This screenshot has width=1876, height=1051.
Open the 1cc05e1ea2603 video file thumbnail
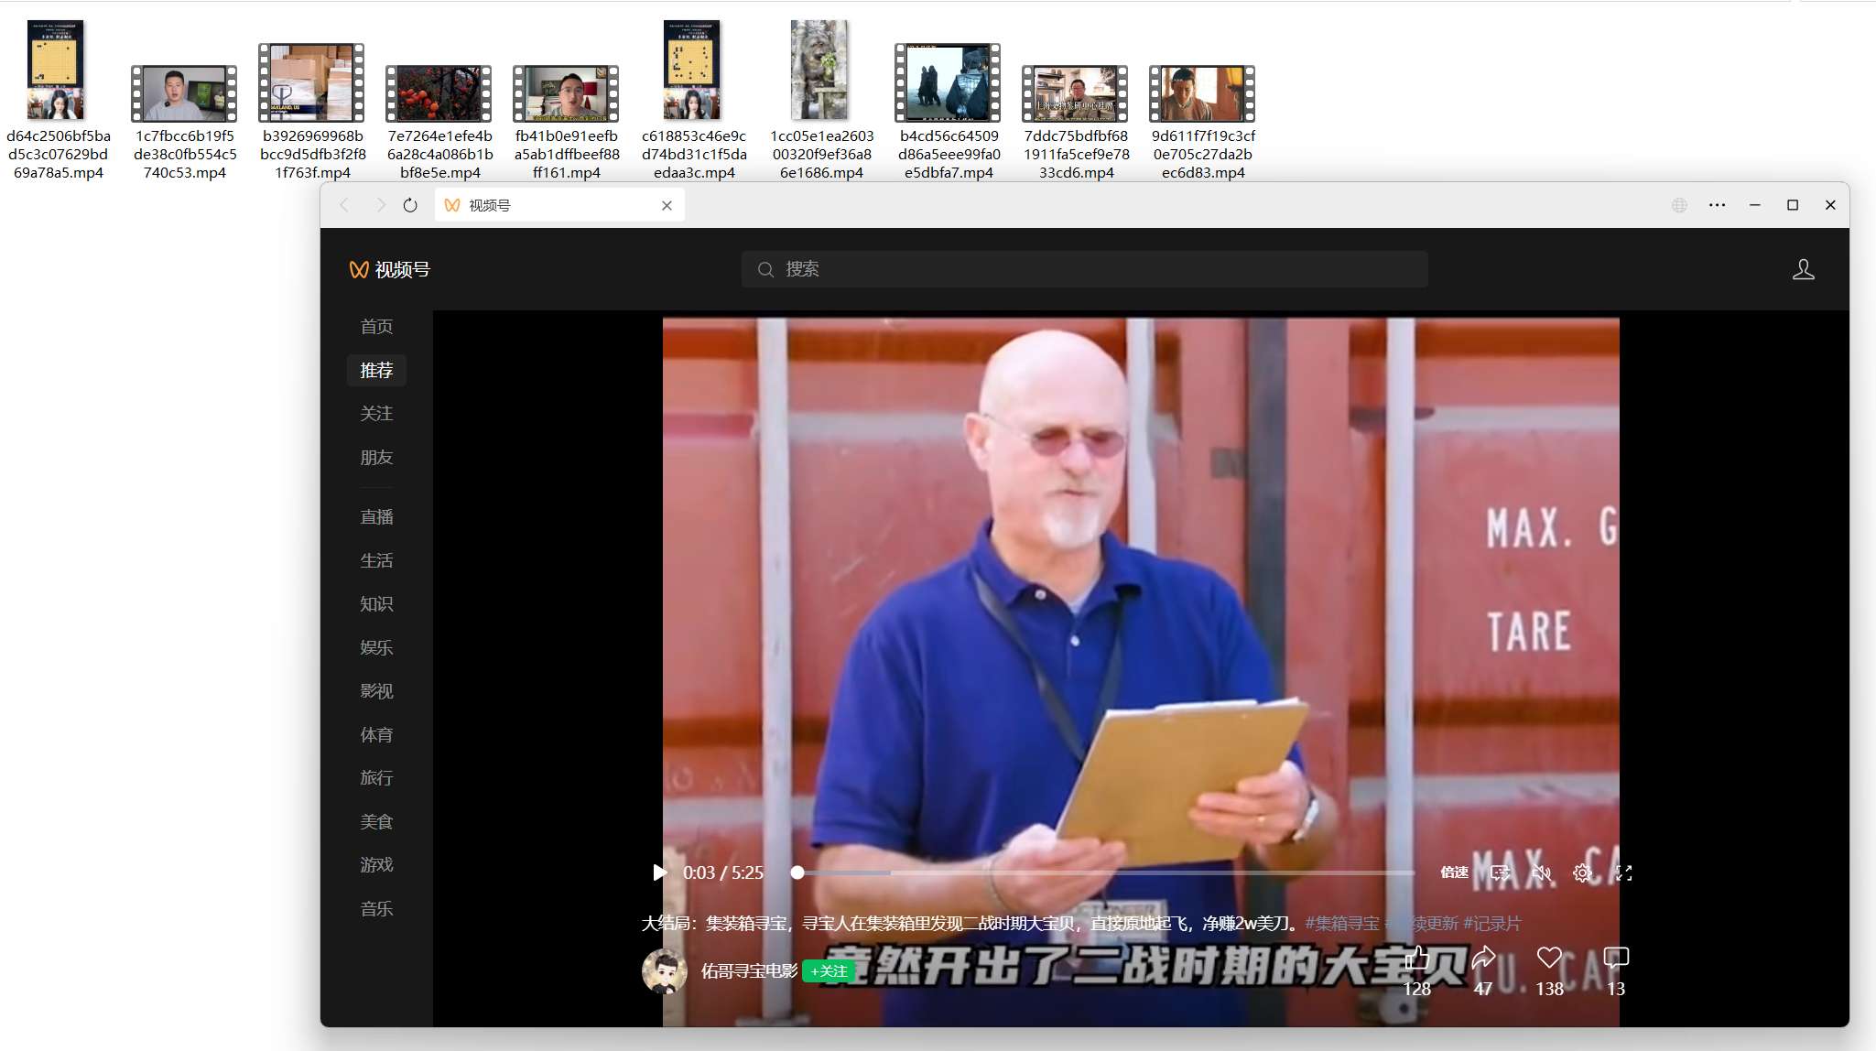click(819, 69)
